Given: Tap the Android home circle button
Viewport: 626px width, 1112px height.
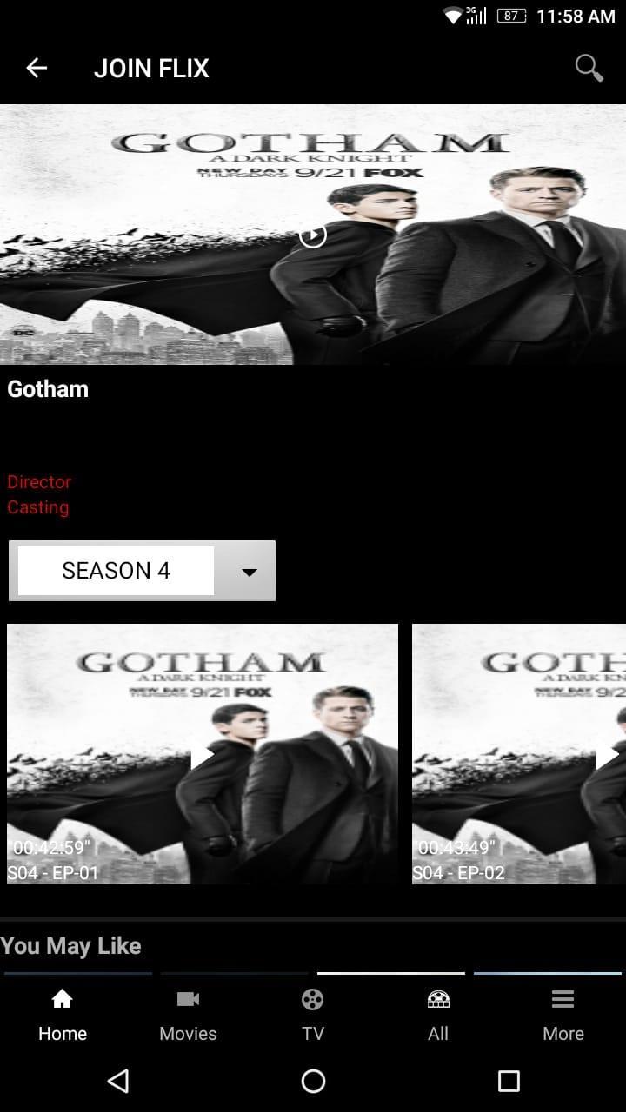Looking at the screenshot, I should [x=313, y=1081].
